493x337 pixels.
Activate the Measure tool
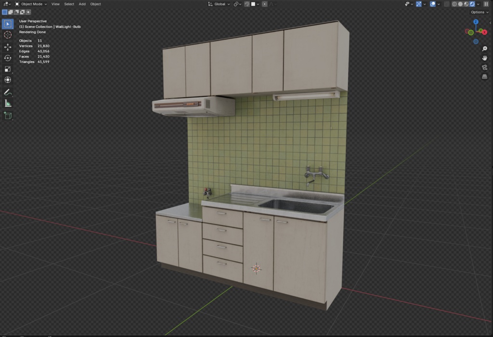(8, 103)
